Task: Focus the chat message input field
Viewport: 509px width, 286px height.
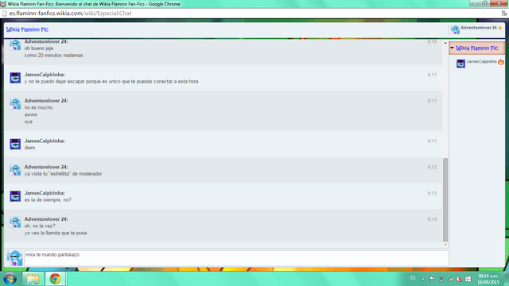Action: point(237,258)
